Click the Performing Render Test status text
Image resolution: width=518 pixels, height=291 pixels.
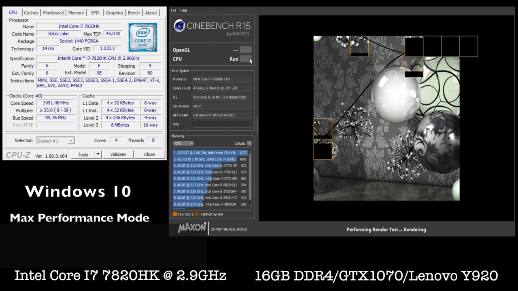(x=386, y=230)
